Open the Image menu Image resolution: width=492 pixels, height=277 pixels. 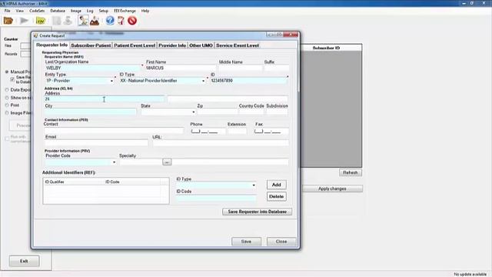pyautogui.click(x=76, y=11)
